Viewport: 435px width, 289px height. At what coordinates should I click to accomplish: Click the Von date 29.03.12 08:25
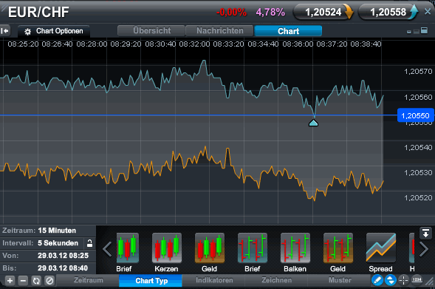click(x=63, y=256)
